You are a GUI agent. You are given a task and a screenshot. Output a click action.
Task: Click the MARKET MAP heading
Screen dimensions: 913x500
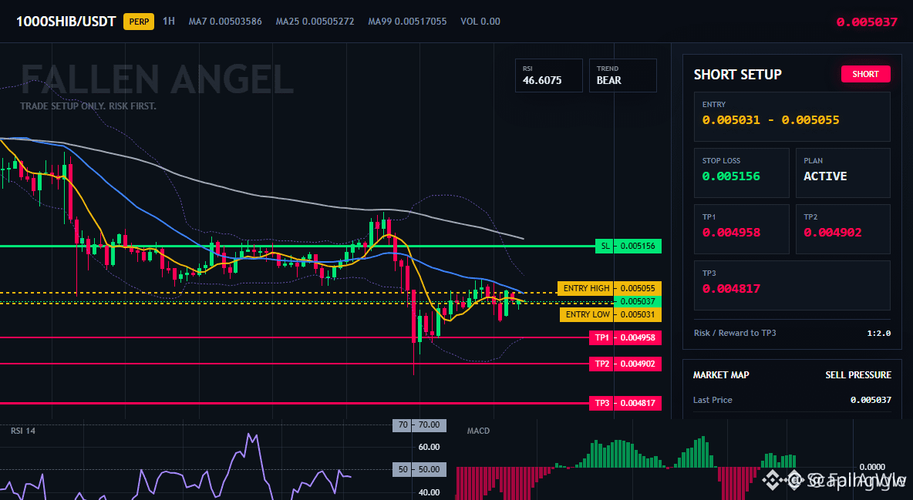(x=721, y=375)
